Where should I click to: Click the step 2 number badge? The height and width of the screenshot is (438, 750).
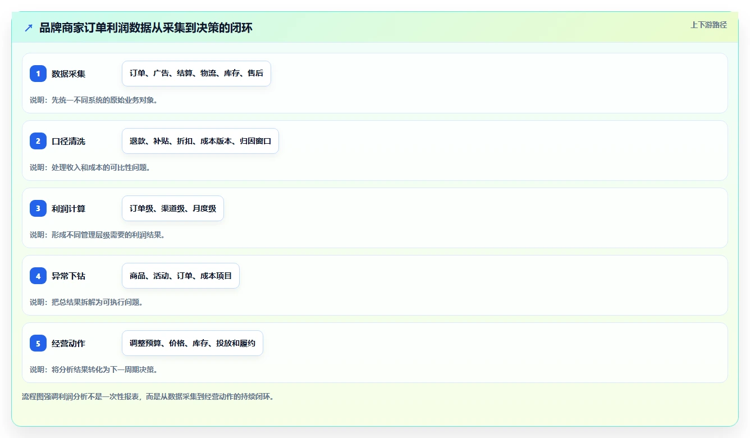point(38,141)
